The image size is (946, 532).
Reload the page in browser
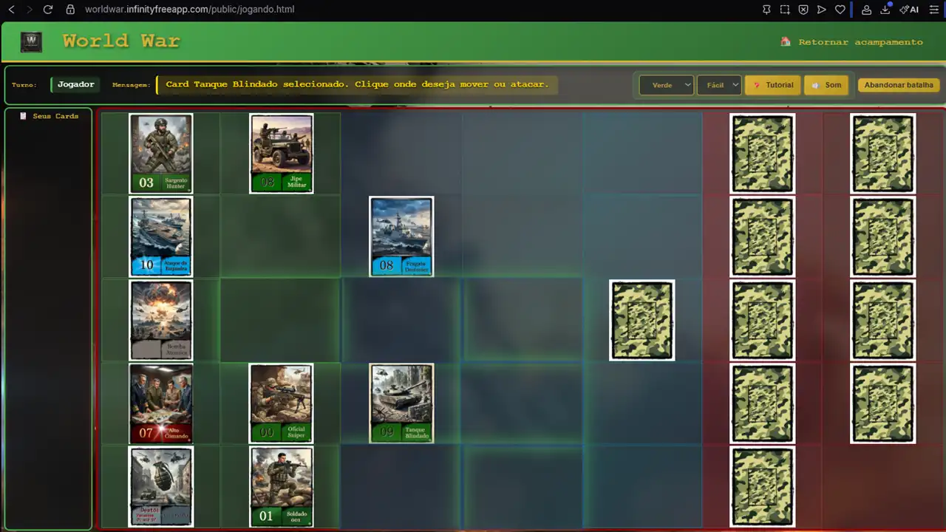tap(48, 10)
